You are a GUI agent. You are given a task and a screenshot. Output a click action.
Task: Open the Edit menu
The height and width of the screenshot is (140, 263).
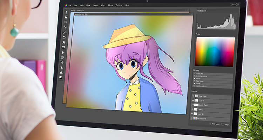point(75,5)
